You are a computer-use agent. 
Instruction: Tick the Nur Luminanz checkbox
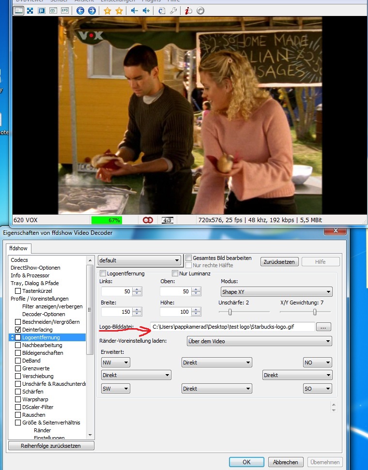[175, 273]
